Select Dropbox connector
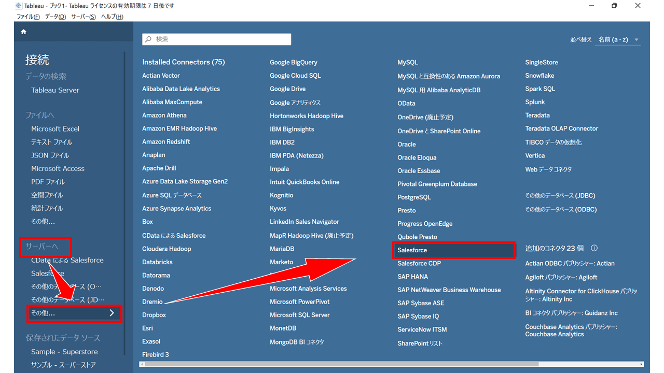Image resolution: width=664 pixels, height=373 pixels. [154, 315]
